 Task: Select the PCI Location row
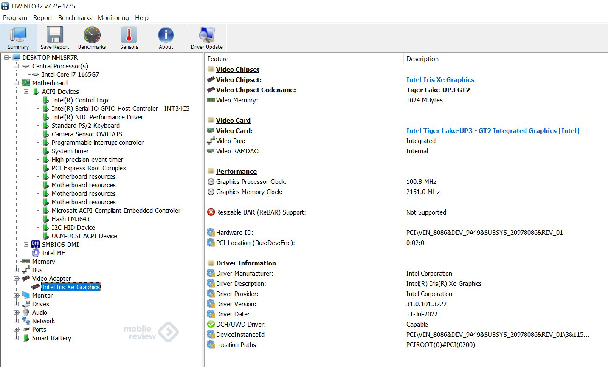click(399, 243)
